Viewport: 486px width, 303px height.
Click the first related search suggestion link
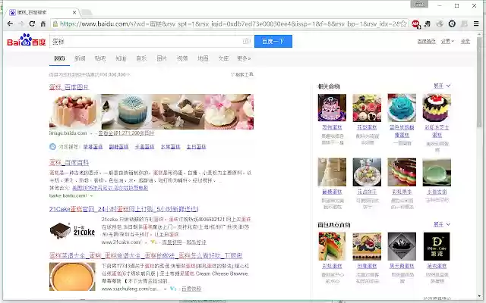pos(93,147)
